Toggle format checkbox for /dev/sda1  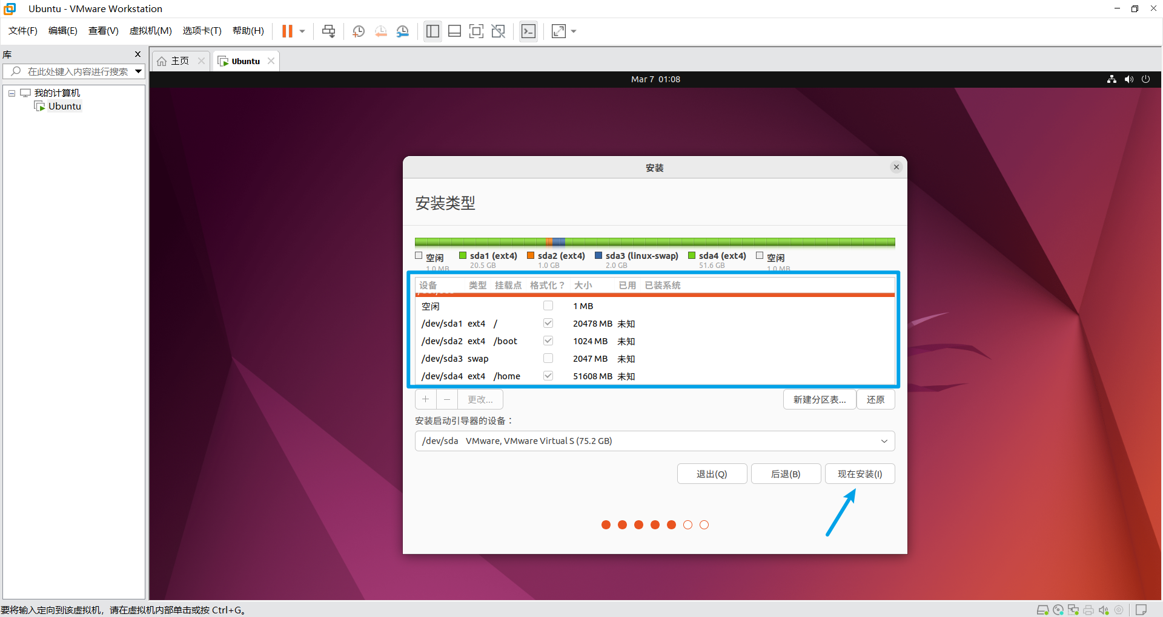(548, 324)
